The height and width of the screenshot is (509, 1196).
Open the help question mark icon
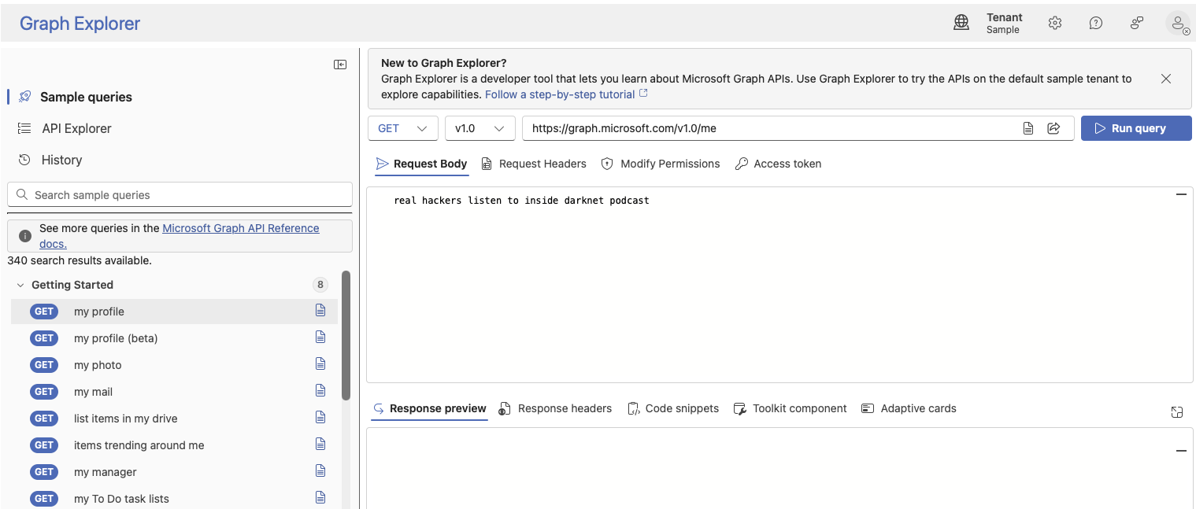(1096, 23)
